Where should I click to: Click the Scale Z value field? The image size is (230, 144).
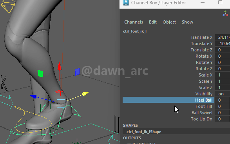(222, 87)
